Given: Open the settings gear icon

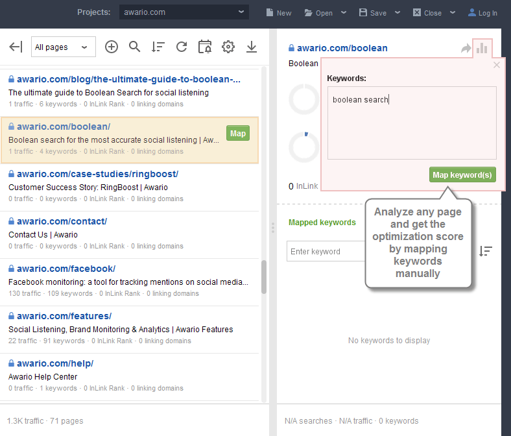Looking at the screenshot, I should point(228,47).
